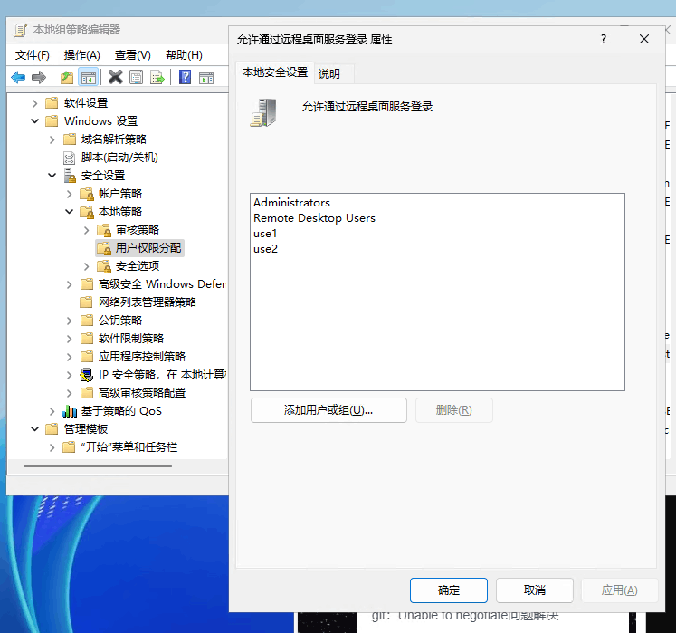
Task: Click the 审核策略 folder icon
Action: 104,230
